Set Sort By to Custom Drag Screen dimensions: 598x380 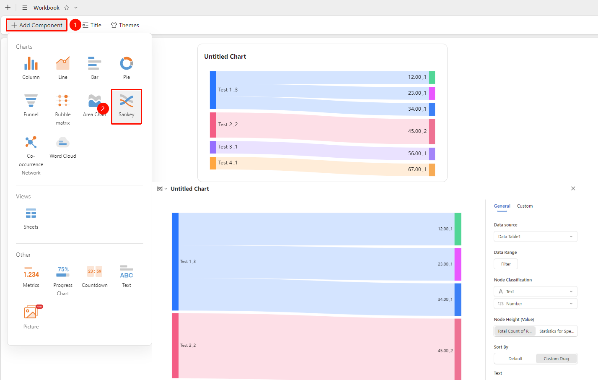point(557,359)
